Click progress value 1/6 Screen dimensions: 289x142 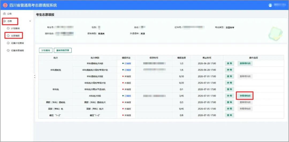click(181, 70)
